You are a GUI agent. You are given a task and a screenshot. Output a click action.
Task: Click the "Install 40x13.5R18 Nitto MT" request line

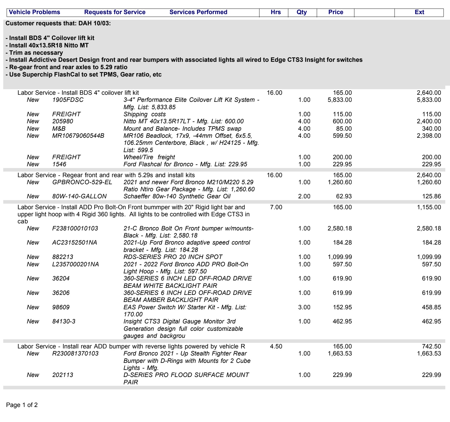[x=47, y=46]
